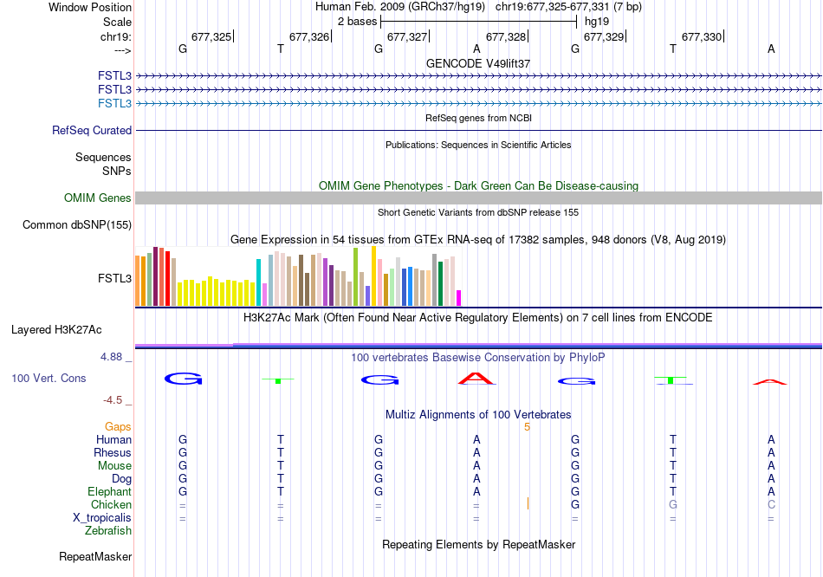The width and height of the screenshot is (823, 577).
Task: Click 'chr19:677,325-677,331 (7 bp)' position text
Action: 568,7
